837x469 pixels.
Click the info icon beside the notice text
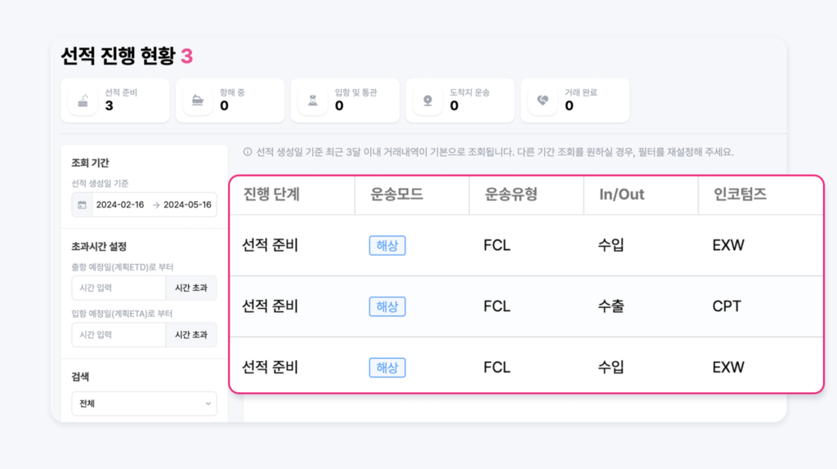click(248, 152)
